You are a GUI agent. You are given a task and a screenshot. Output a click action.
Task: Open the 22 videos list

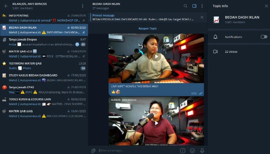pyautogui.click(x=239, y=51)
